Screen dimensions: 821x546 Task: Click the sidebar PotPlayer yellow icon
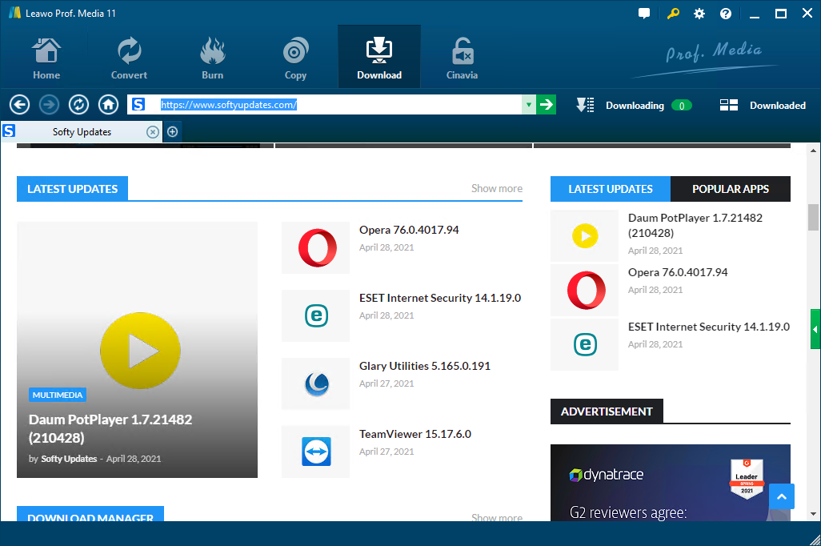584,236
